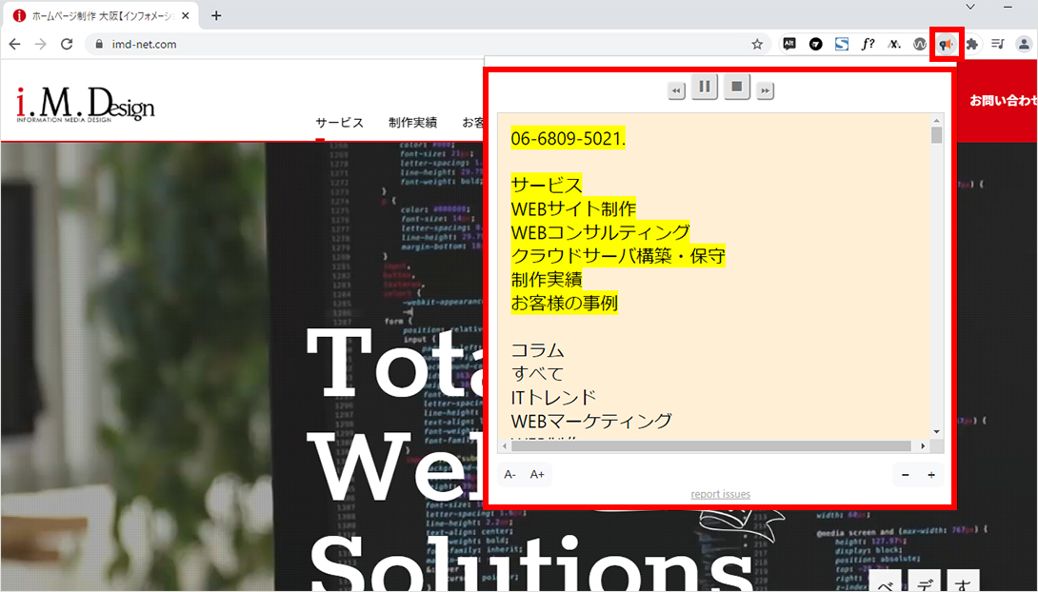Open a new browser tab
The height and width of the screenshot is (592, 1038).
(216, 15)
